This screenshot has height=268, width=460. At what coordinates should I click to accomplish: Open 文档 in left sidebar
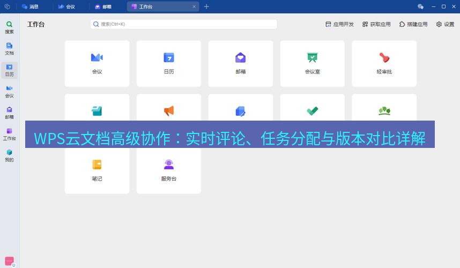[x=10, y=49]
